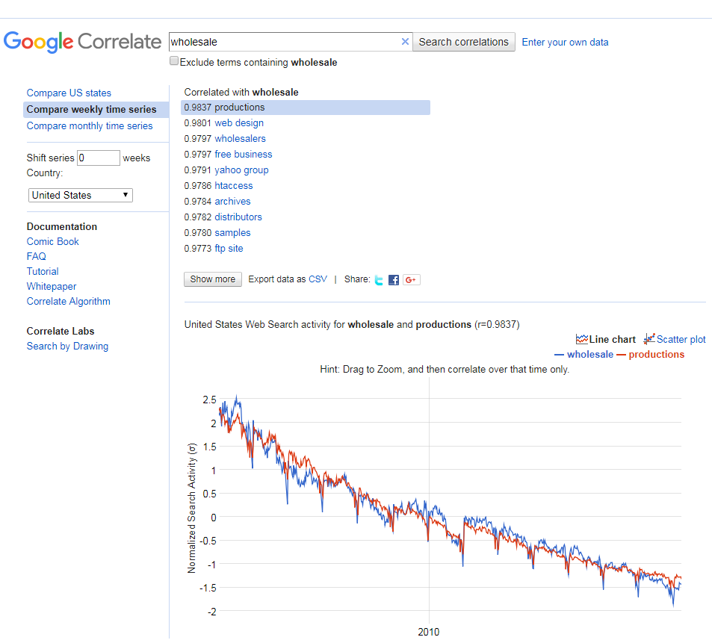Expand results with the Show more button
This screenshot has height=643, width=712.
pos(212,279)
